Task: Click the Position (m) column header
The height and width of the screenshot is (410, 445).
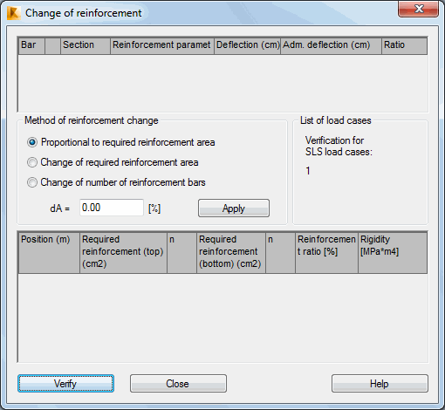Action: [49, 252]
